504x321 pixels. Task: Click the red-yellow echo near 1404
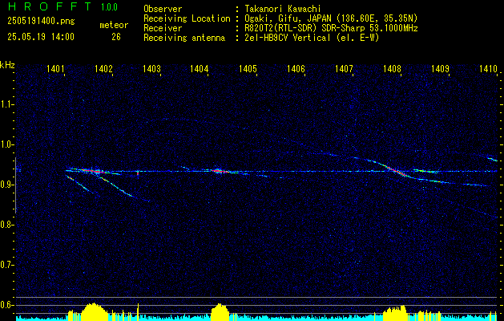coord(220,171)
